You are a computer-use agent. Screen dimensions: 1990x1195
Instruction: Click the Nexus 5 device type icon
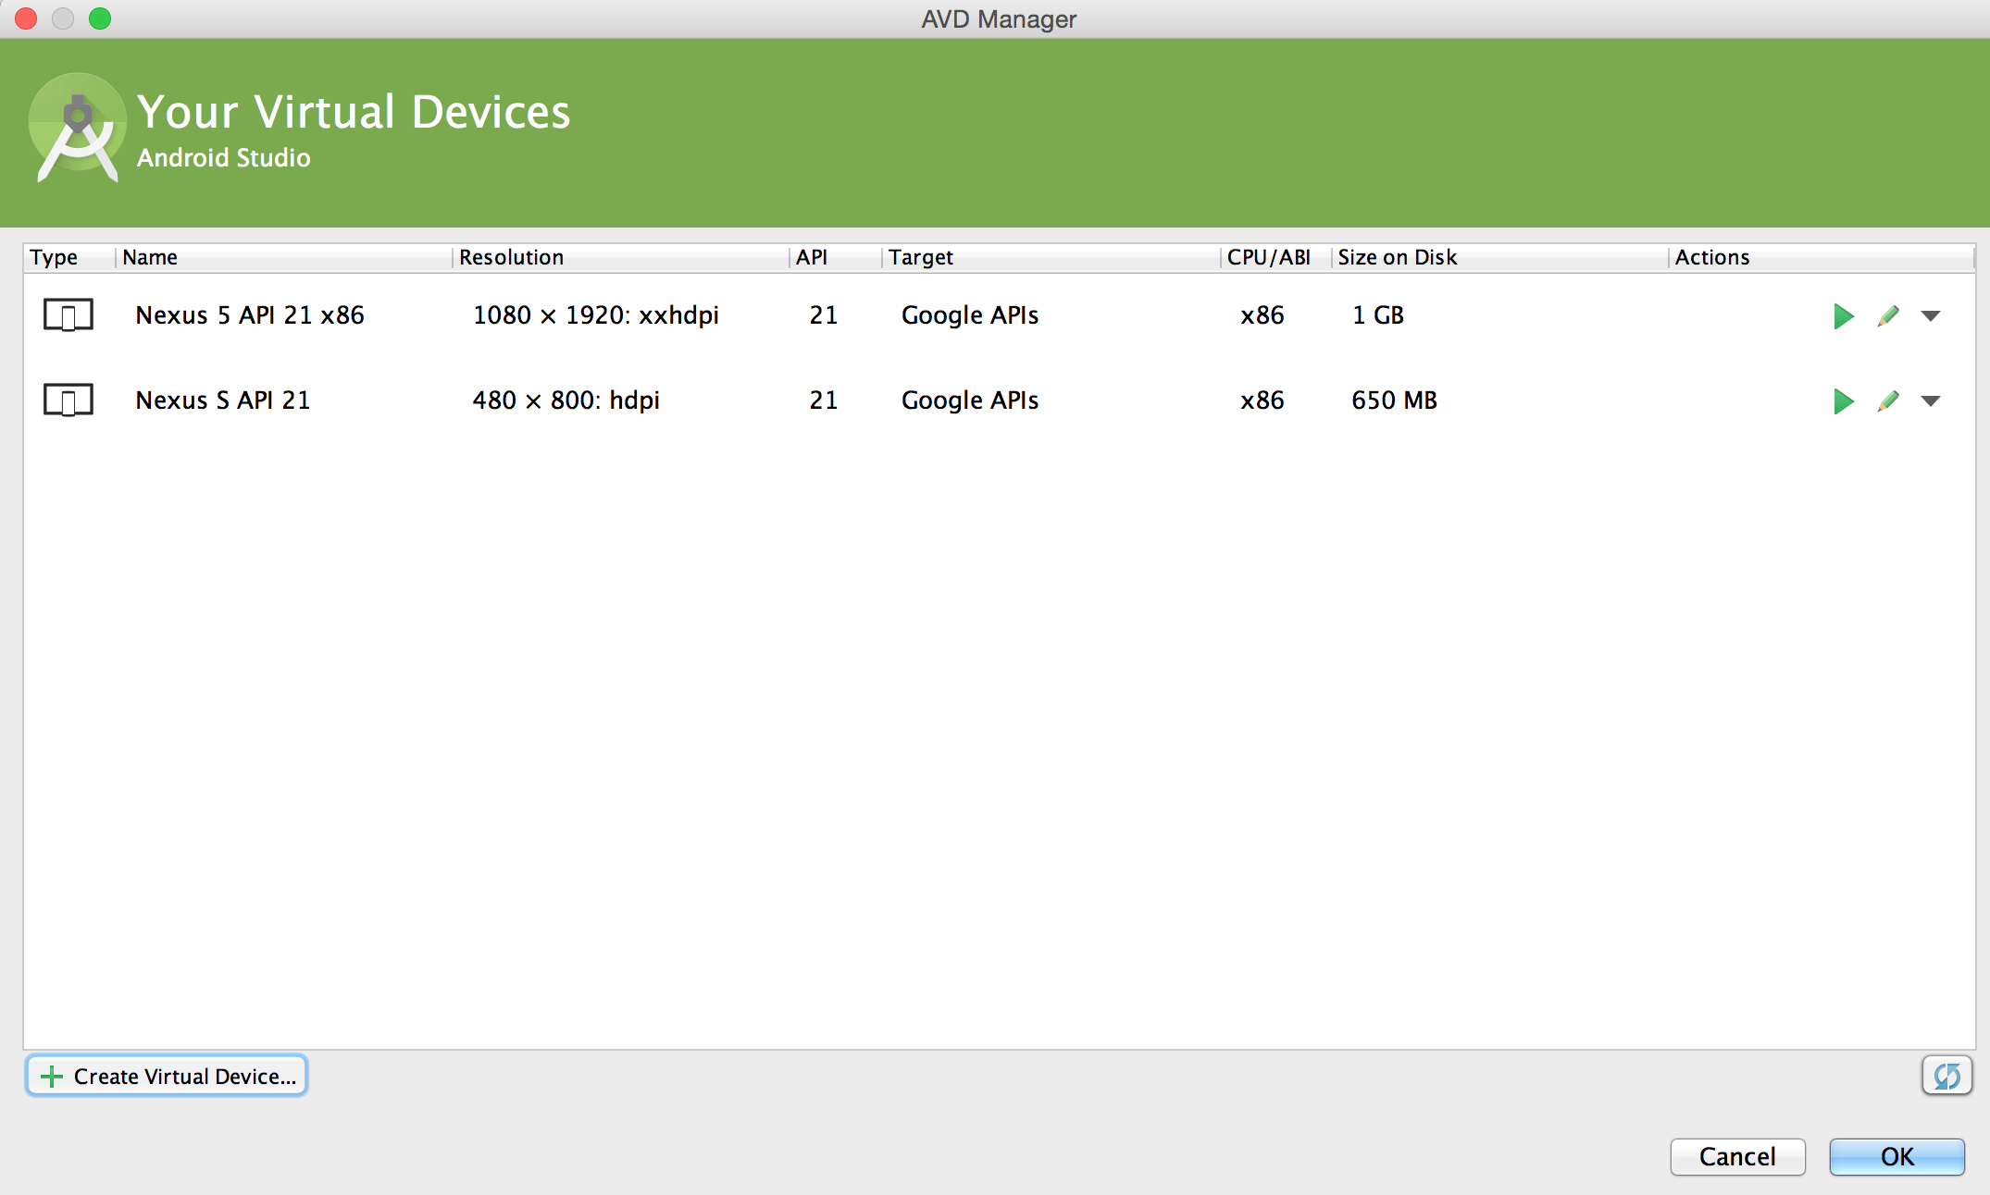point(68,315)
